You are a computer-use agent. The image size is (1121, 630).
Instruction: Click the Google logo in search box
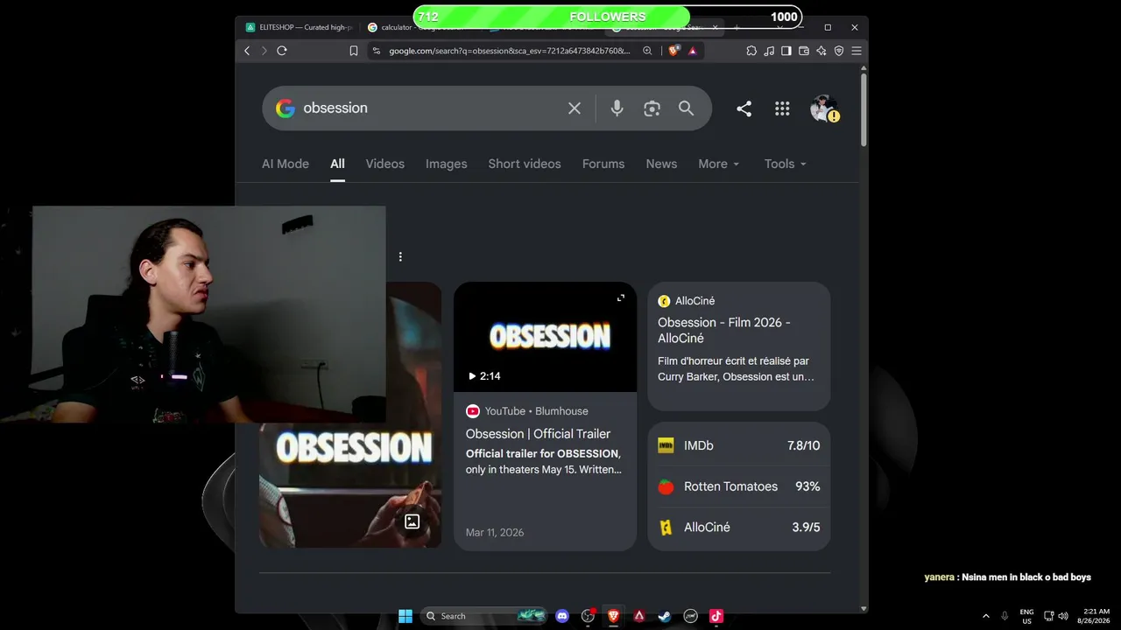click(285, 108)
